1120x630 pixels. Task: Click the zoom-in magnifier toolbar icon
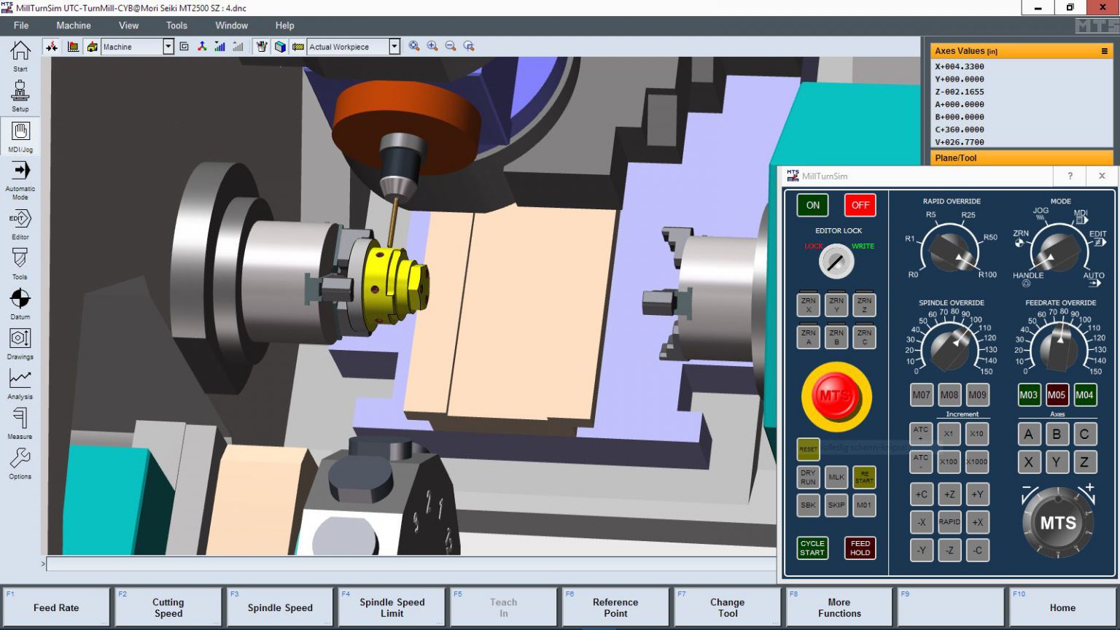pyautogui.click(x=432, y=46)
